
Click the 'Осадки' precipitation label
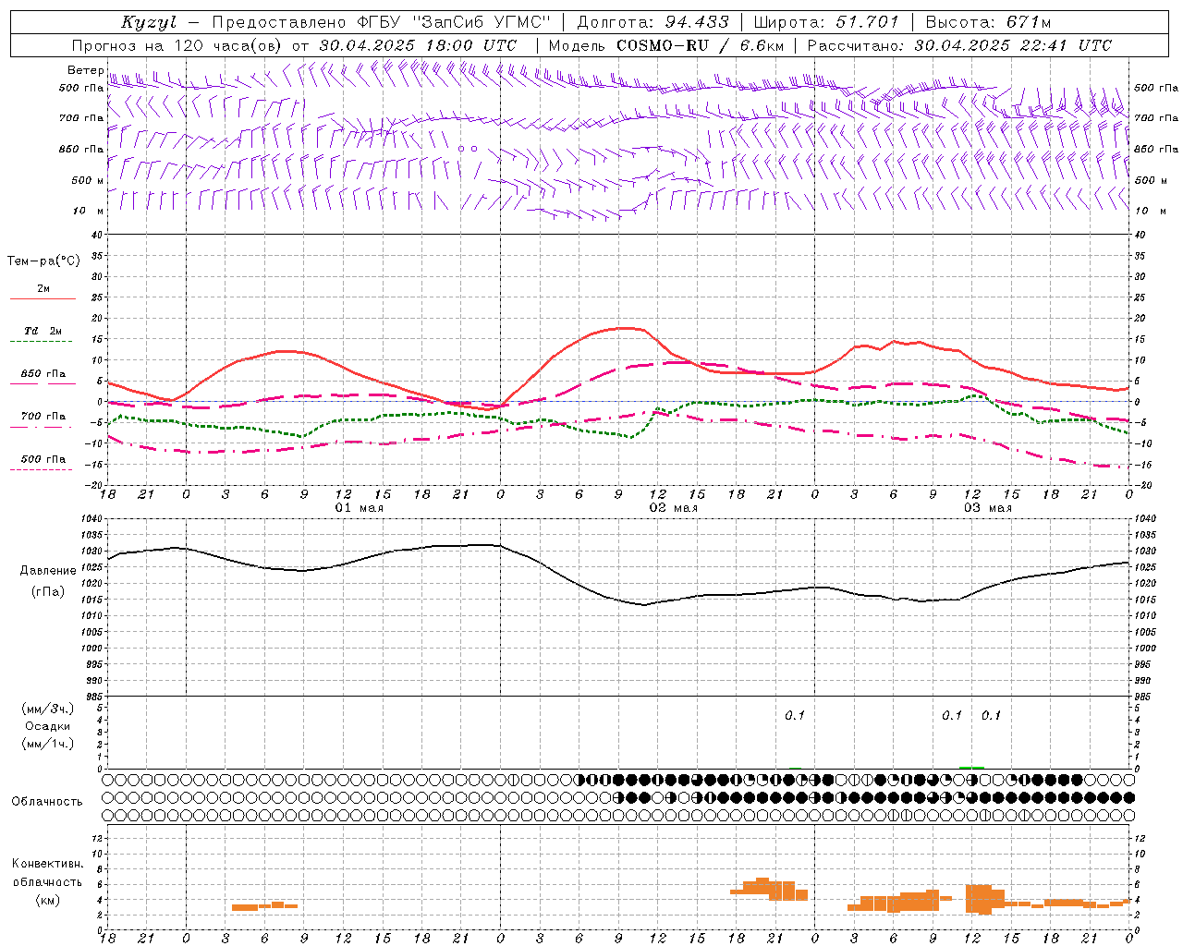point(48,726)
